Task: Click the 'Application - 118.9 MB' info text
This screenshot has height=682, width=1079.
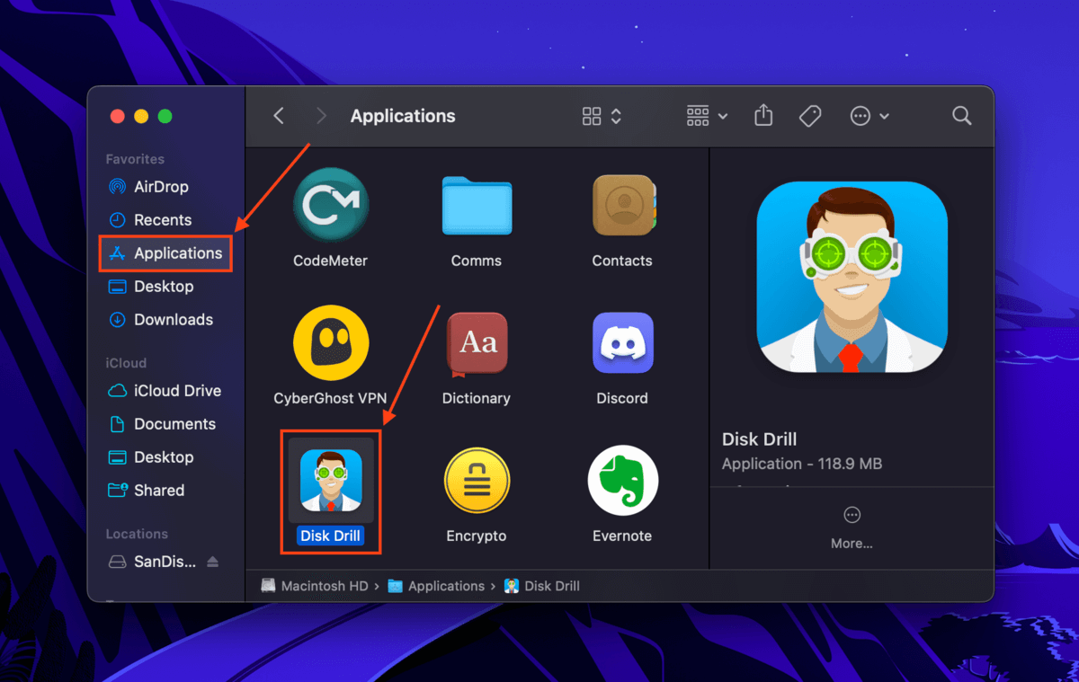Action: pyautogui.click(x=802, y=464)
